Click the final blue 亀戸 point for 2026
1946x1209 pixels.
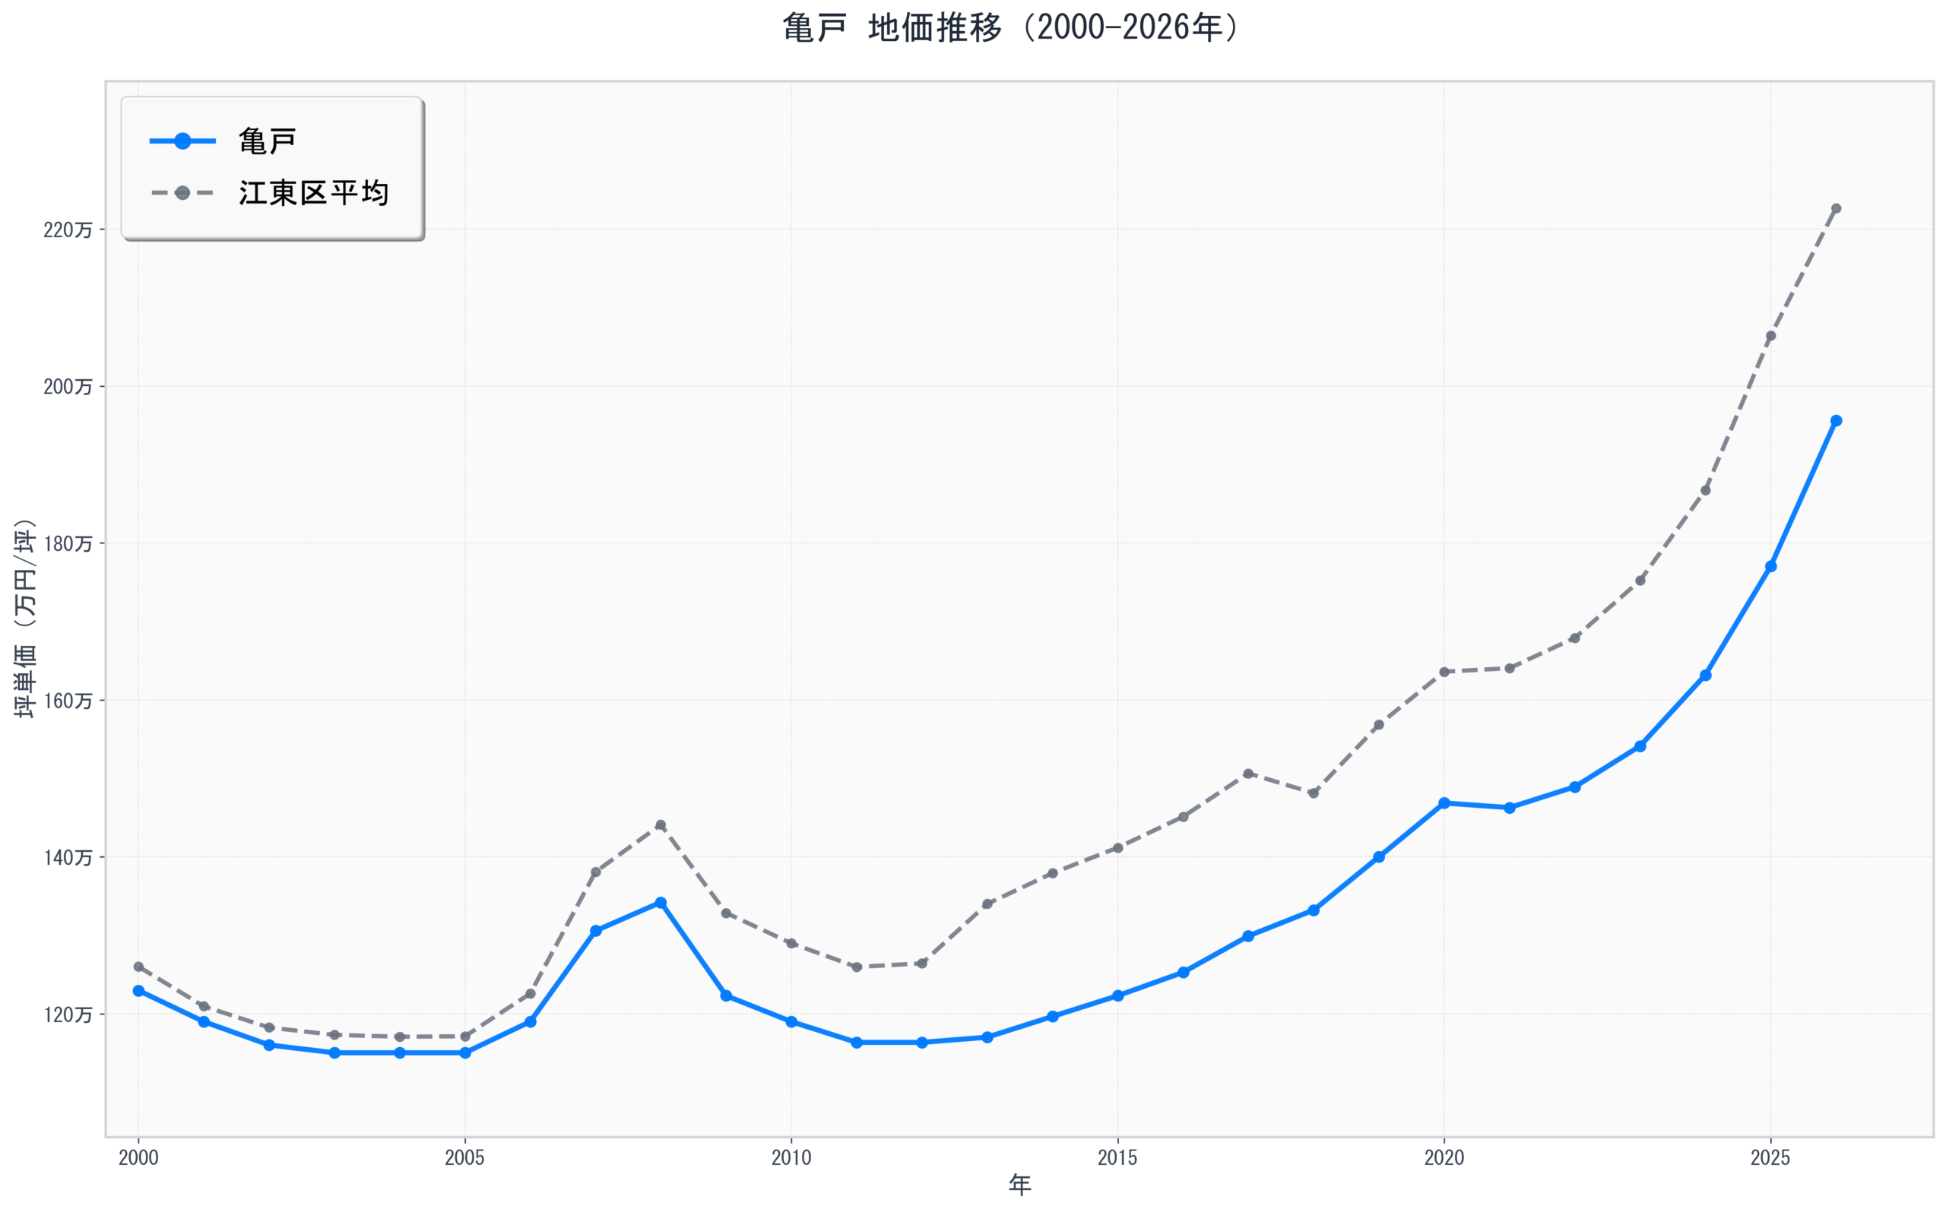pos(1837,420)
